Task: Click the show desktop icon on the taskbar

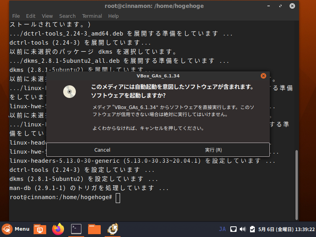Action: [x=40, y=229]
